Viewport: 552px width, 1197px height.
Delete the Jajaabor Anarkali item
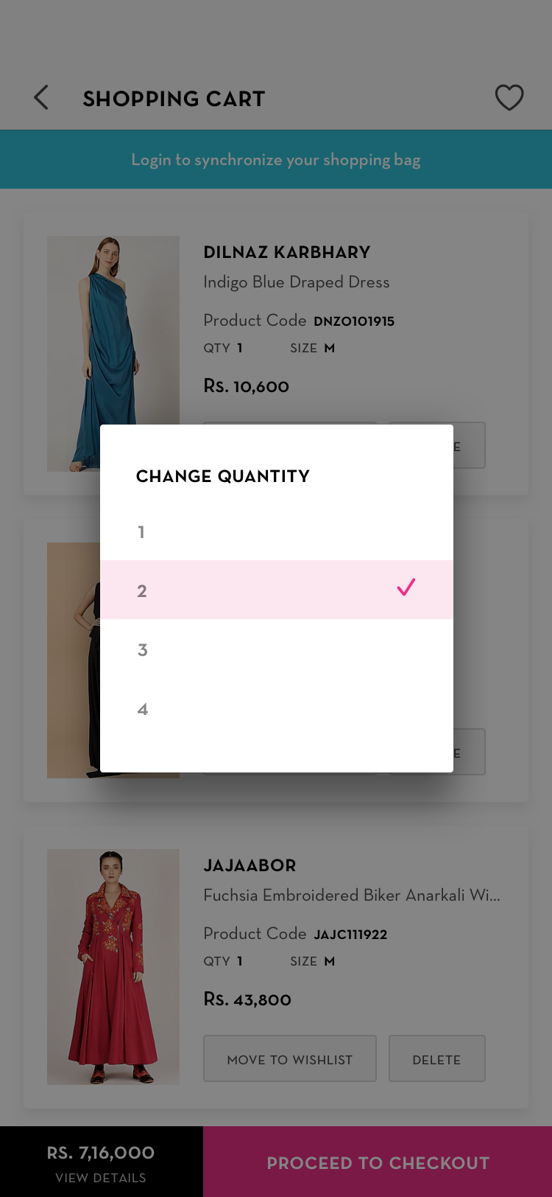tap(436, 1059)
